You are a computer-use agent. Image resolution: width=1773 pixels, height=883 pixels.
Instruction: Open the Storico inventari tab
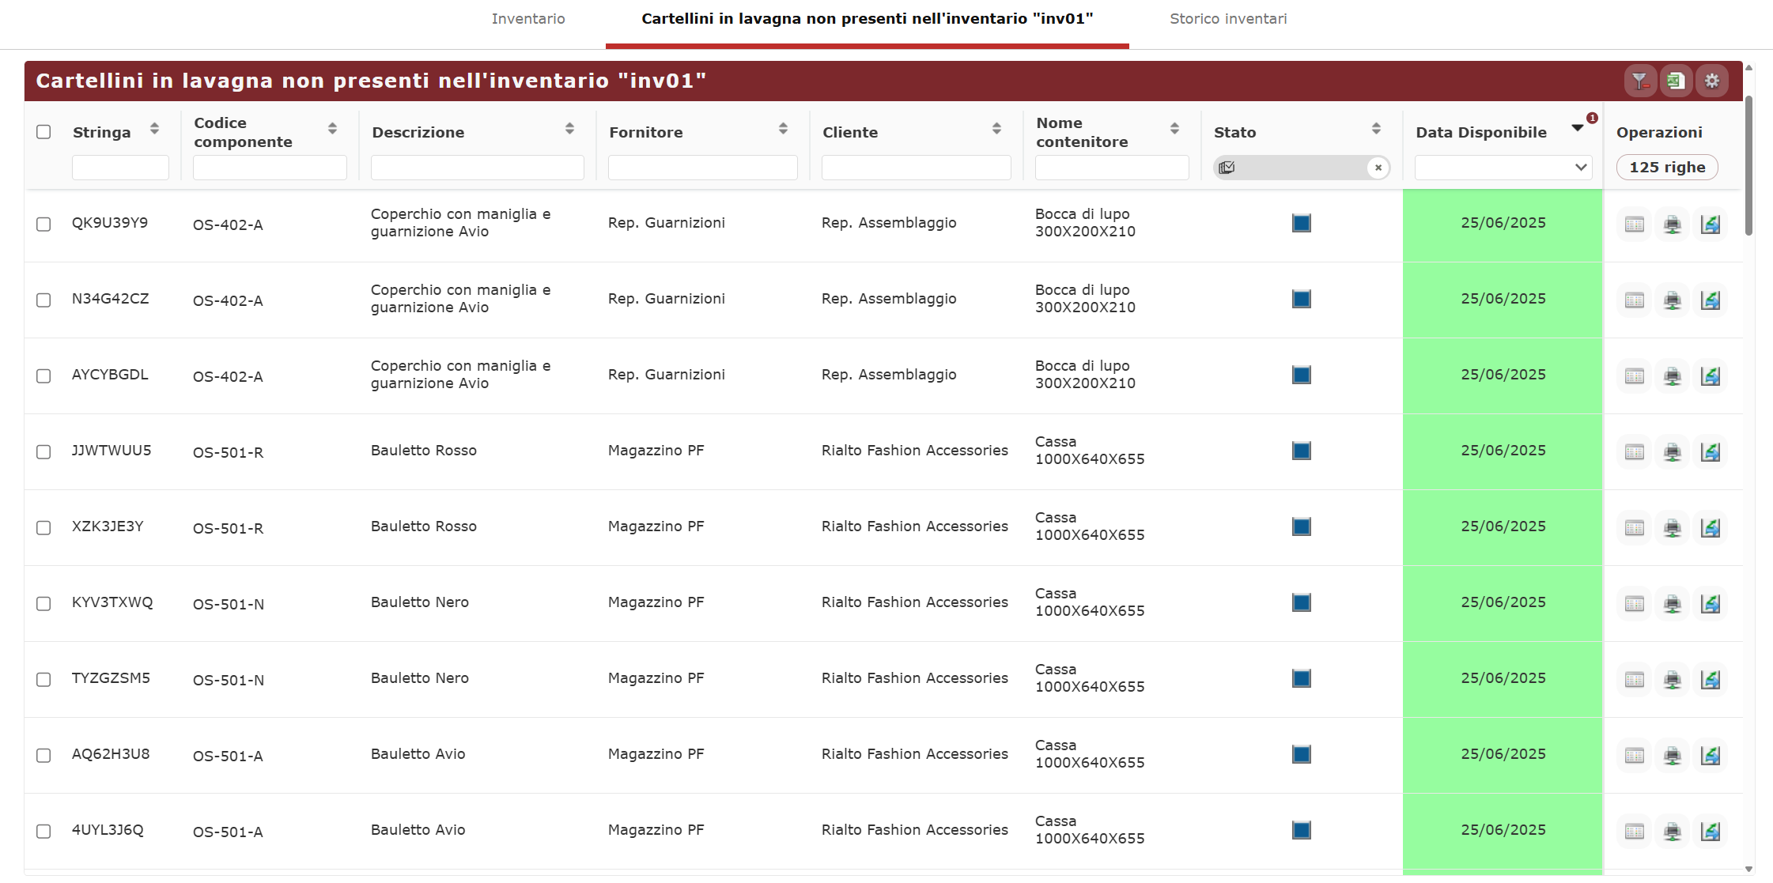tap(1228, 19)
